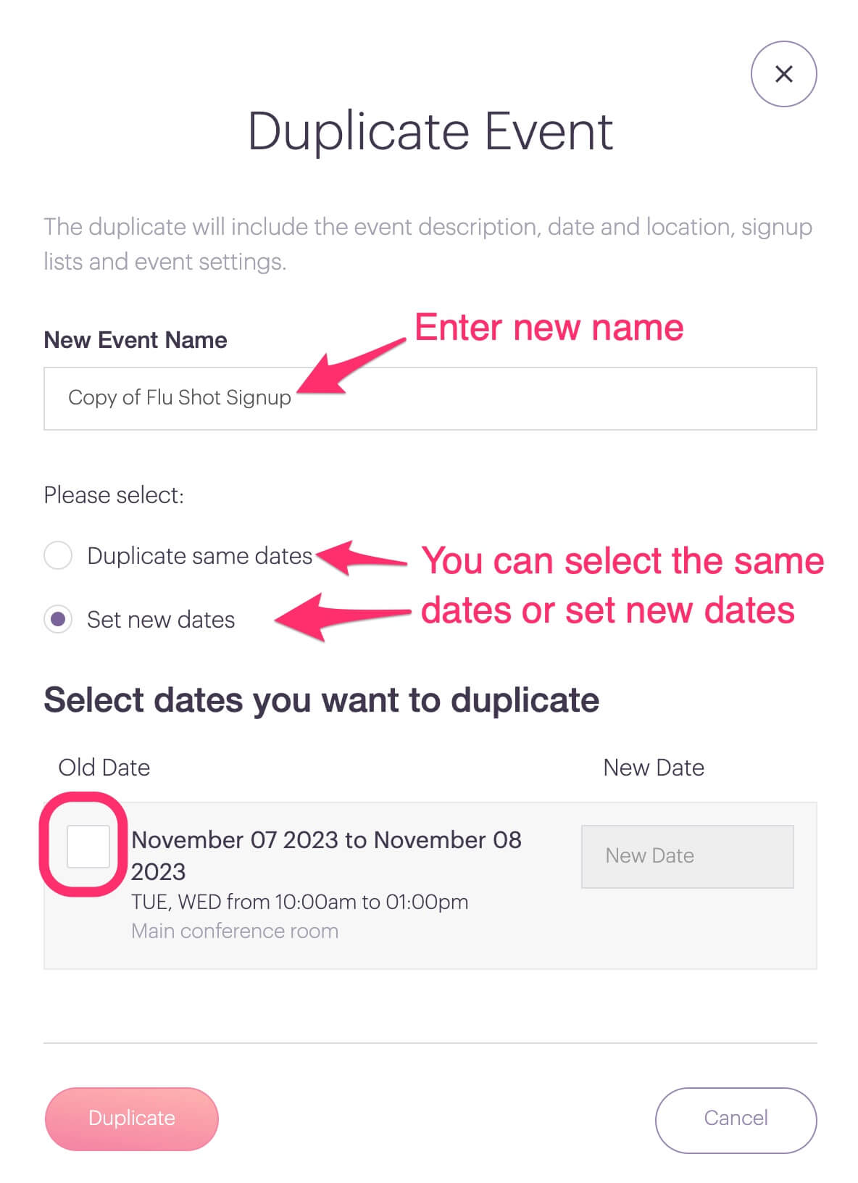Cancel the event duplication
This screenshot has height=1183, width=858.
(736, 1118)
